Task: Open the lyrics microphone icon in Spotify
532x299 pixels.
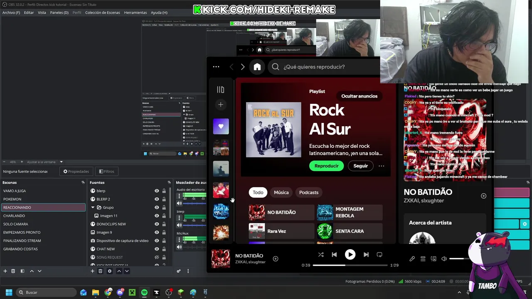Action: (412, 259)
